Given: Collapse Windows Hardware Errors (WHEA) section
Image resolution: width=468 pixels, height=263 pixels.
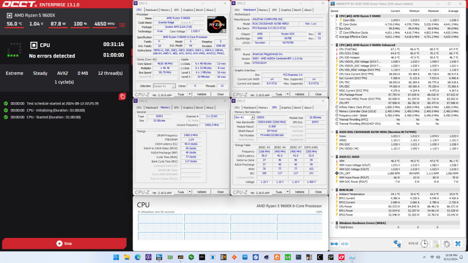Looking at the screenshot, I should point(333,223).
